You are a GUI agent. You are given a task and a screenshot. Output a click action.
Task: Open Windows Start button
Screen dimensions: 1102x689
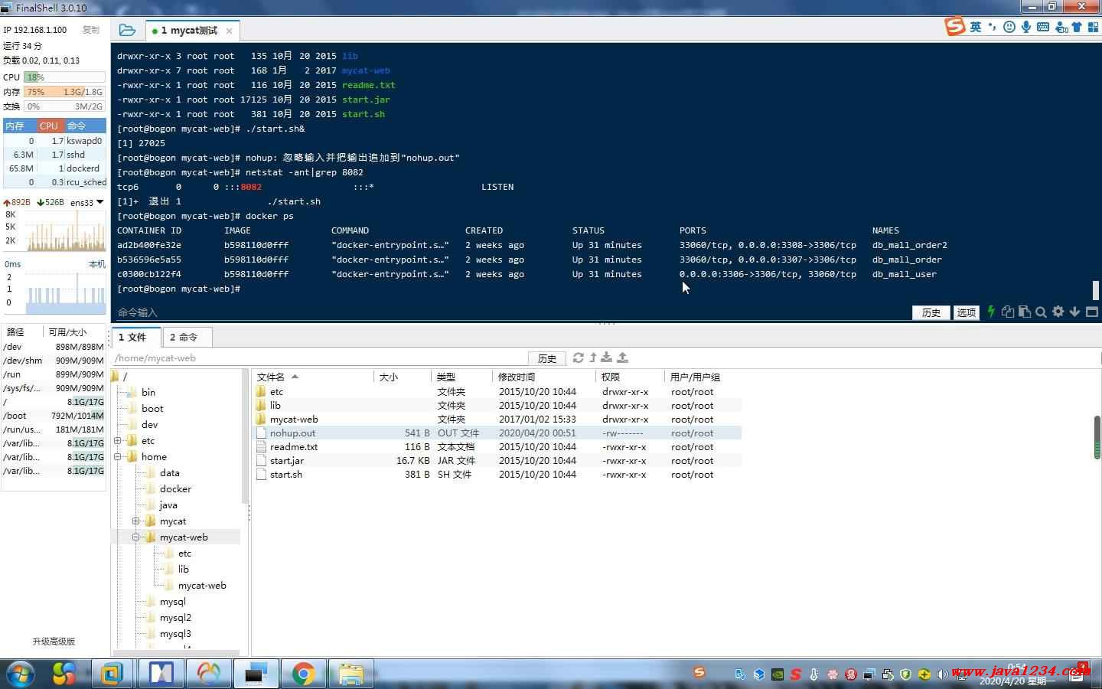pyautogui.click(x=21, y=674)
